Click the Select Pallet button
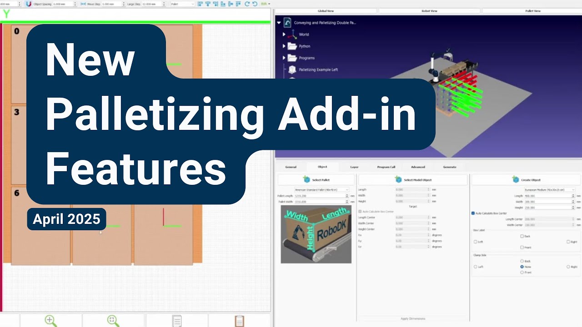 (316, 180)
